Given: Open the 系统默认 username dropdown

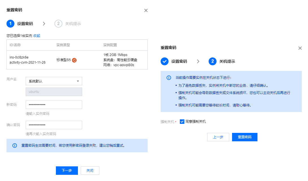Looking at the screenshot, I should tap(54, 81).
